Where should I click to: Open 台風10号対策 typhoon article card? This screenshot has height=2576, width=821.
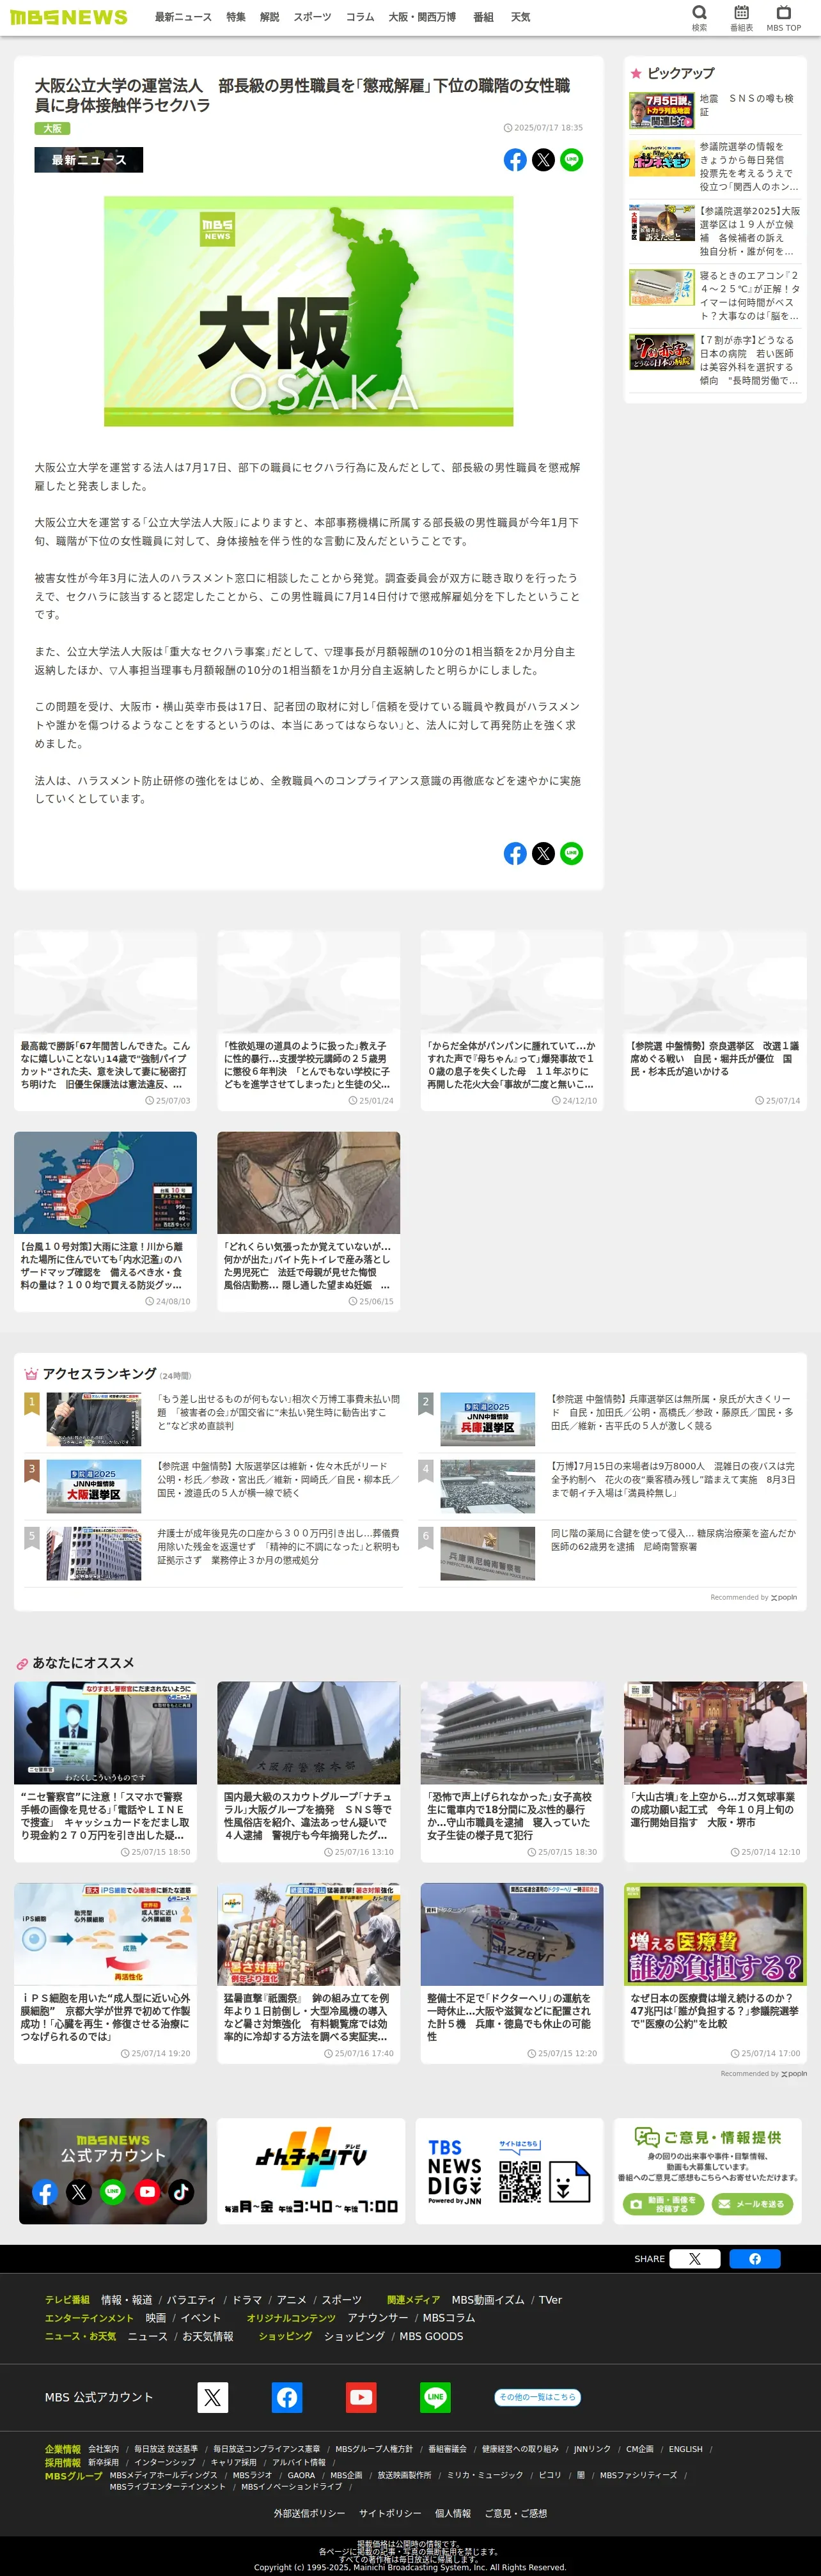[105, 1221]
